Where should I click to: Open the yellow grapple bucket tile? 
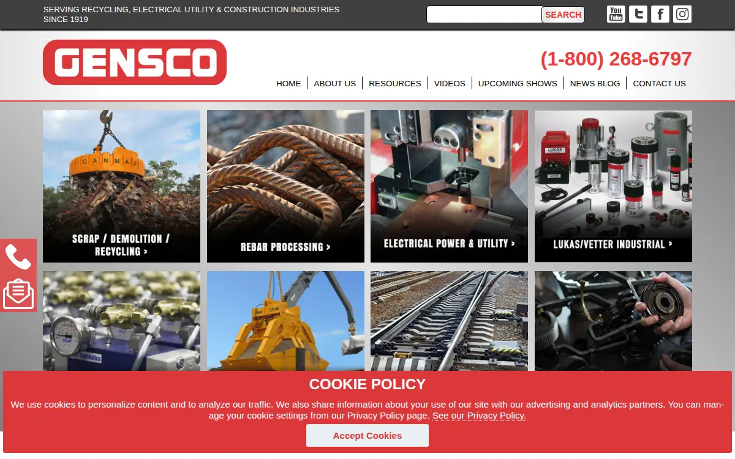(285, 321)
